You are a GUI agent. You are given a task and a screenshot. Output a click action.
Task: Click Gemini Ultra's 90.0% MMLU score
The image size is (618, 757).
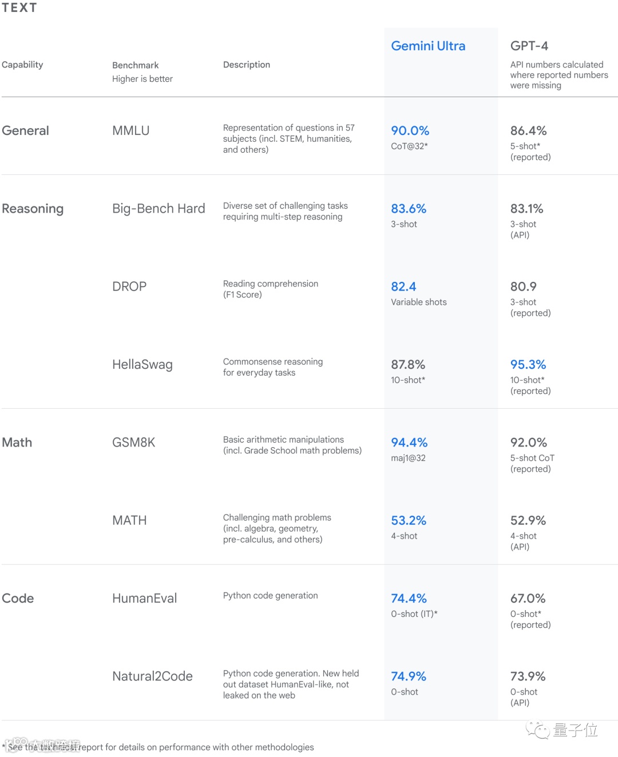click(410, 130)
